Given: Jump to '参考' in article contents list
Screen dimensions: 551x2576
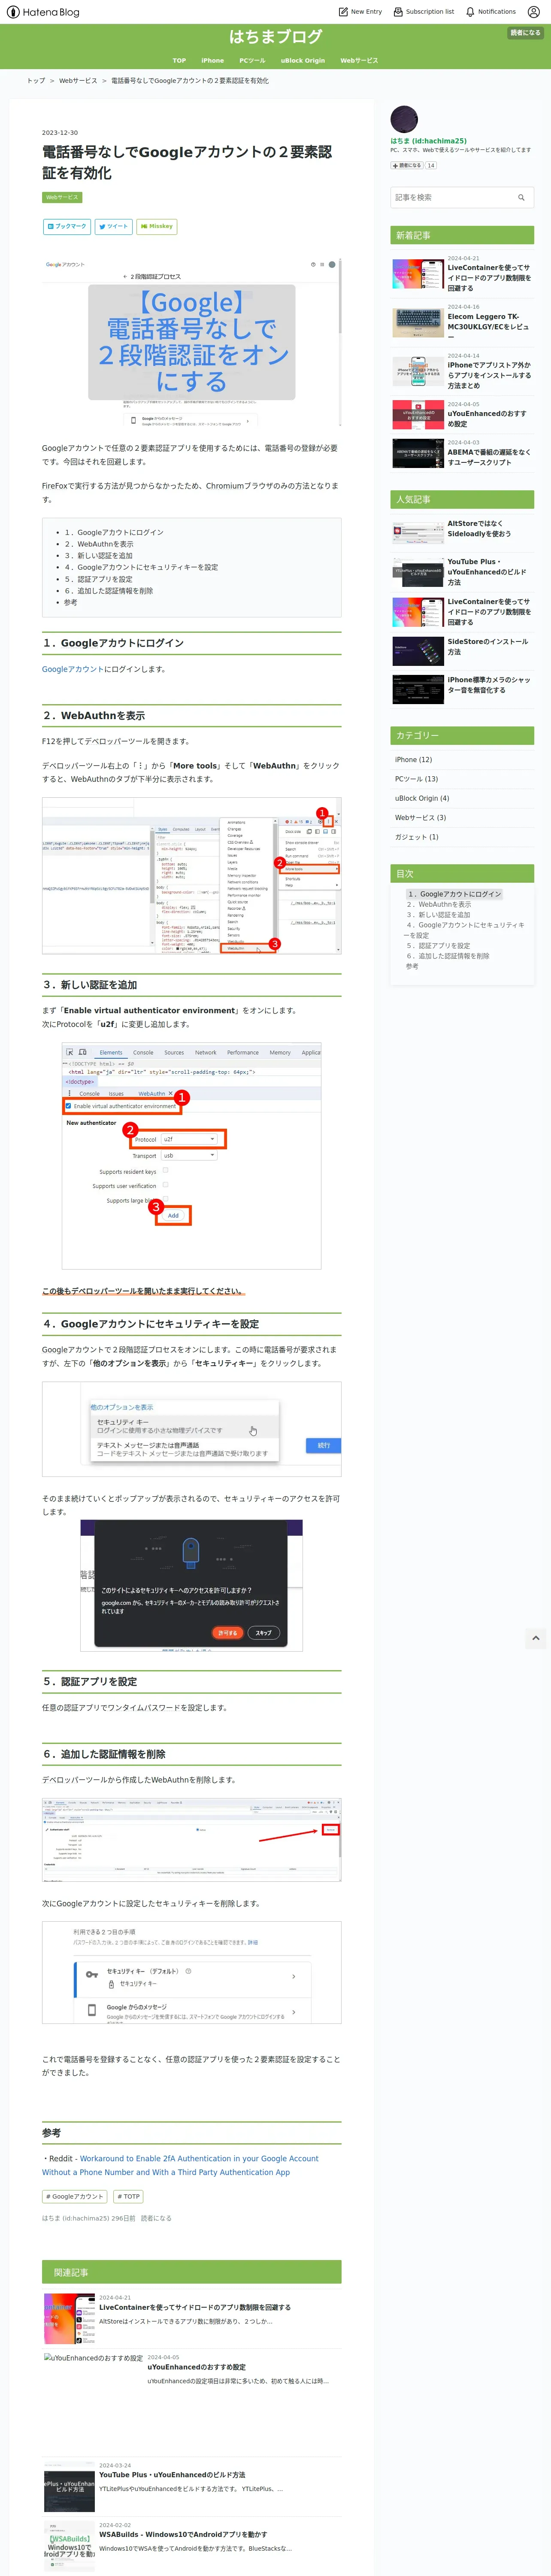Looking at the screenshot, I should point(70,602).
